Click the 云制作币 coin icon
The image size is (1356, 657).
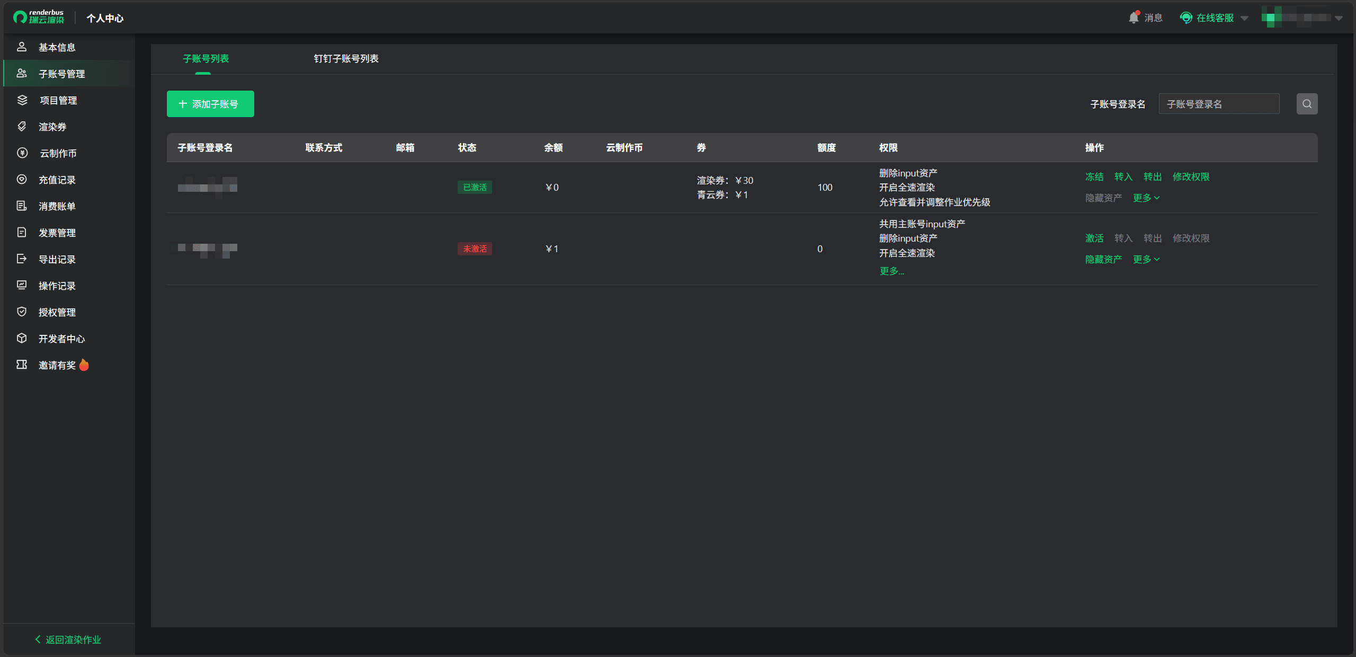point(22,153)
